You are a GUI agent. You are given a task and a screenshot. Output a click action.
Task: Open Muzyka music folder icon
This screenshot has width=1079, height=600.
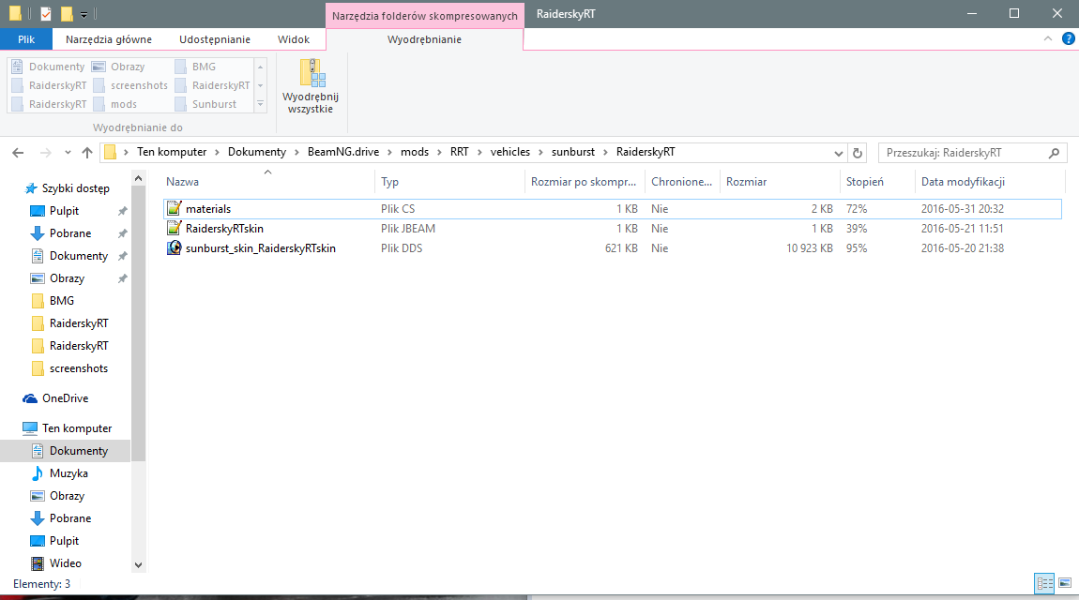point(38,472)
